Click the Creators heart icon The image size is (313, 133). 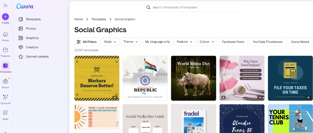[x=21, y=47]
